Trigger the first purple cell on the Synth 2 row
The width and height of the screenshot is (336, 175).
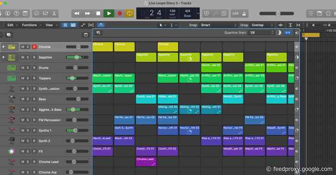pos(102,141)
